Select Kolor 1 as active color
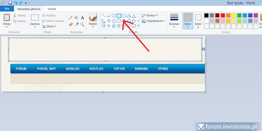The image size is (262, 131). [x=188, y=21]
